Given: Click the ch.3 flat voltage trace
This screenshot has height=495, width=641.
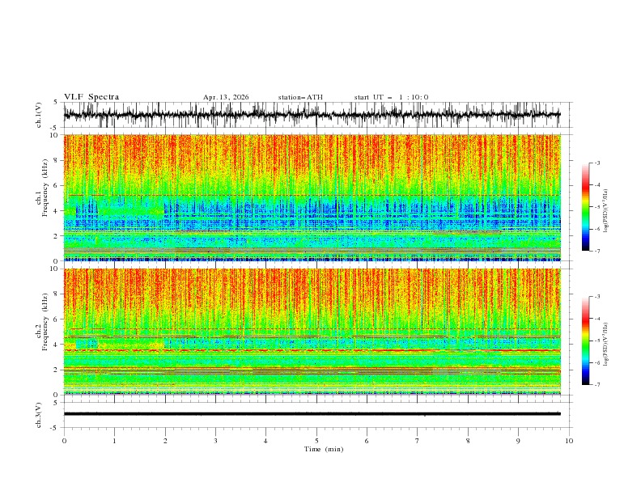Looking at the screenshot, I should coord(312,414).
